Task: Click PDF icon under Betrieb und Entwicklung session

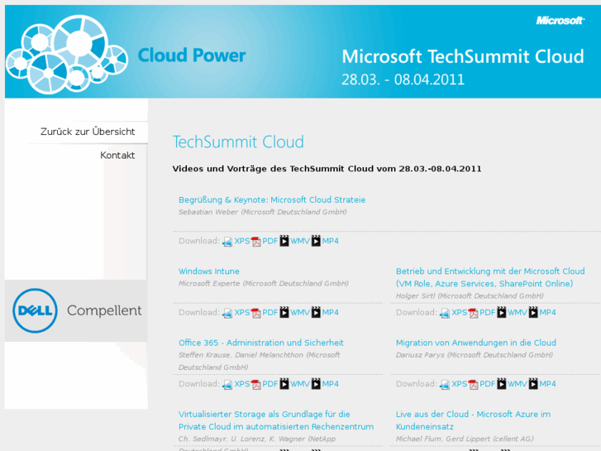Action: [474, 313]
